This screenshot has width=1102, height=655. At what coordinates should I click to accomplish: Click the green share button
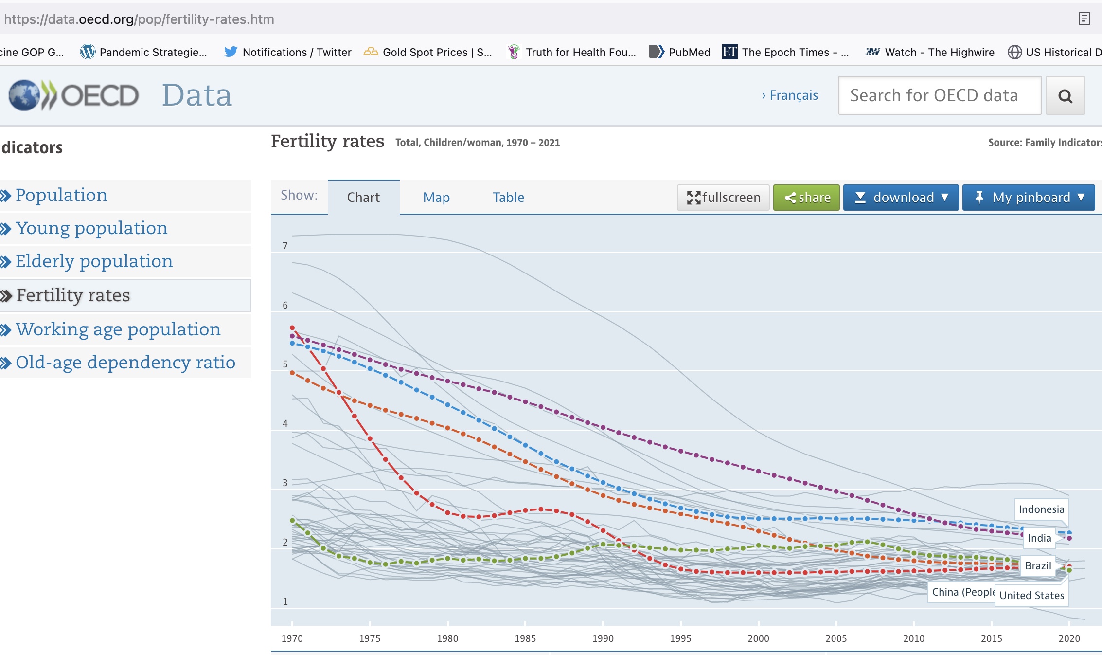click(806, 198)
